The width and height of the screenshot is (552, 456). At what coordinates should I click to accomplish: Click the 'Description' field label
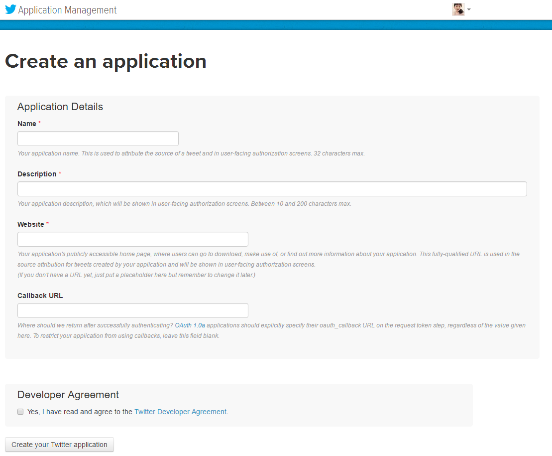(37, 174)
